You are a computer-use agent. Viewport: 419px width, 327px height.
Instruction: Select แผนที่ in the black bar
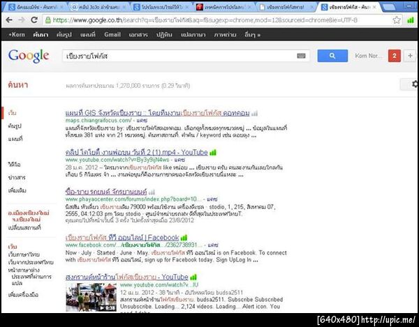[88, 34]
